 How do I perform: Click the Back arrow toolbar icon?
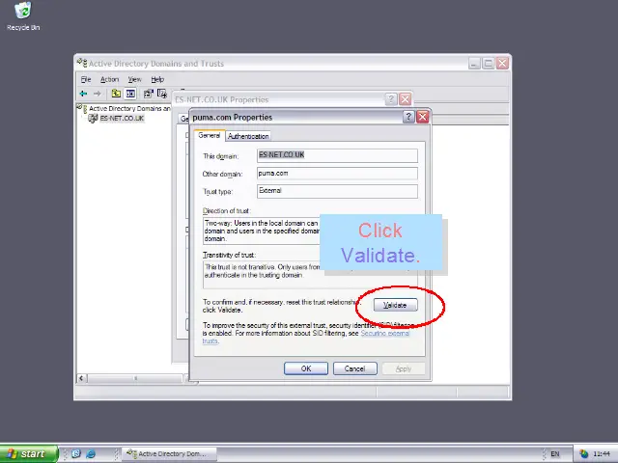coord(84,94)
